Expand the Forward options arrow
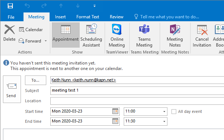This screenshot has height=140, width=224. pyautogui.click(x=46, y=41)
